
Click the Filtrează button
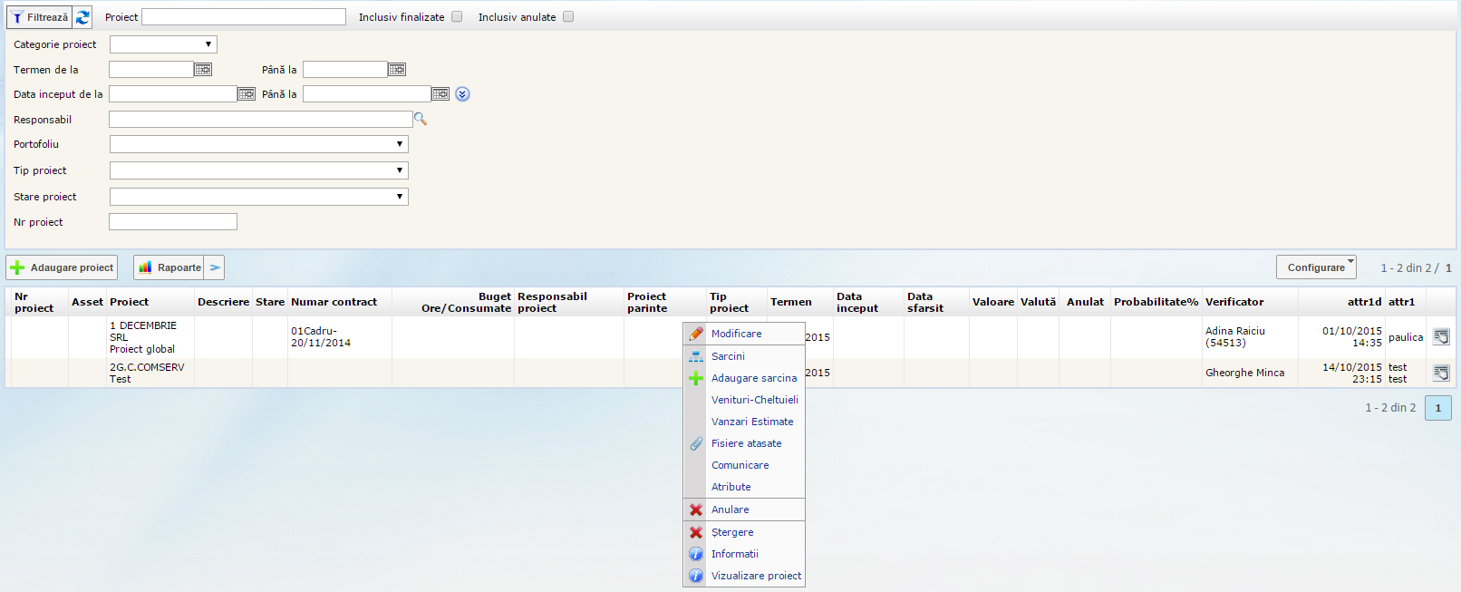pyautogui.click(x=40, y=17)
